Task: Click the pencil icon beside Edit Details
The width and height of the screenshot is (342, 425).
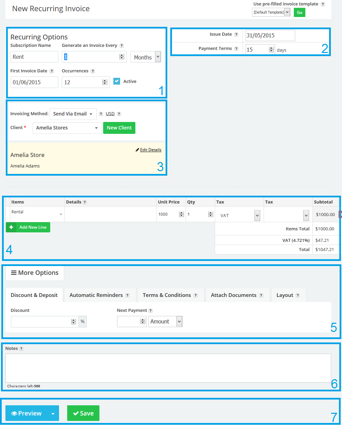Action: pyautogui.click(x=137, y=149)
